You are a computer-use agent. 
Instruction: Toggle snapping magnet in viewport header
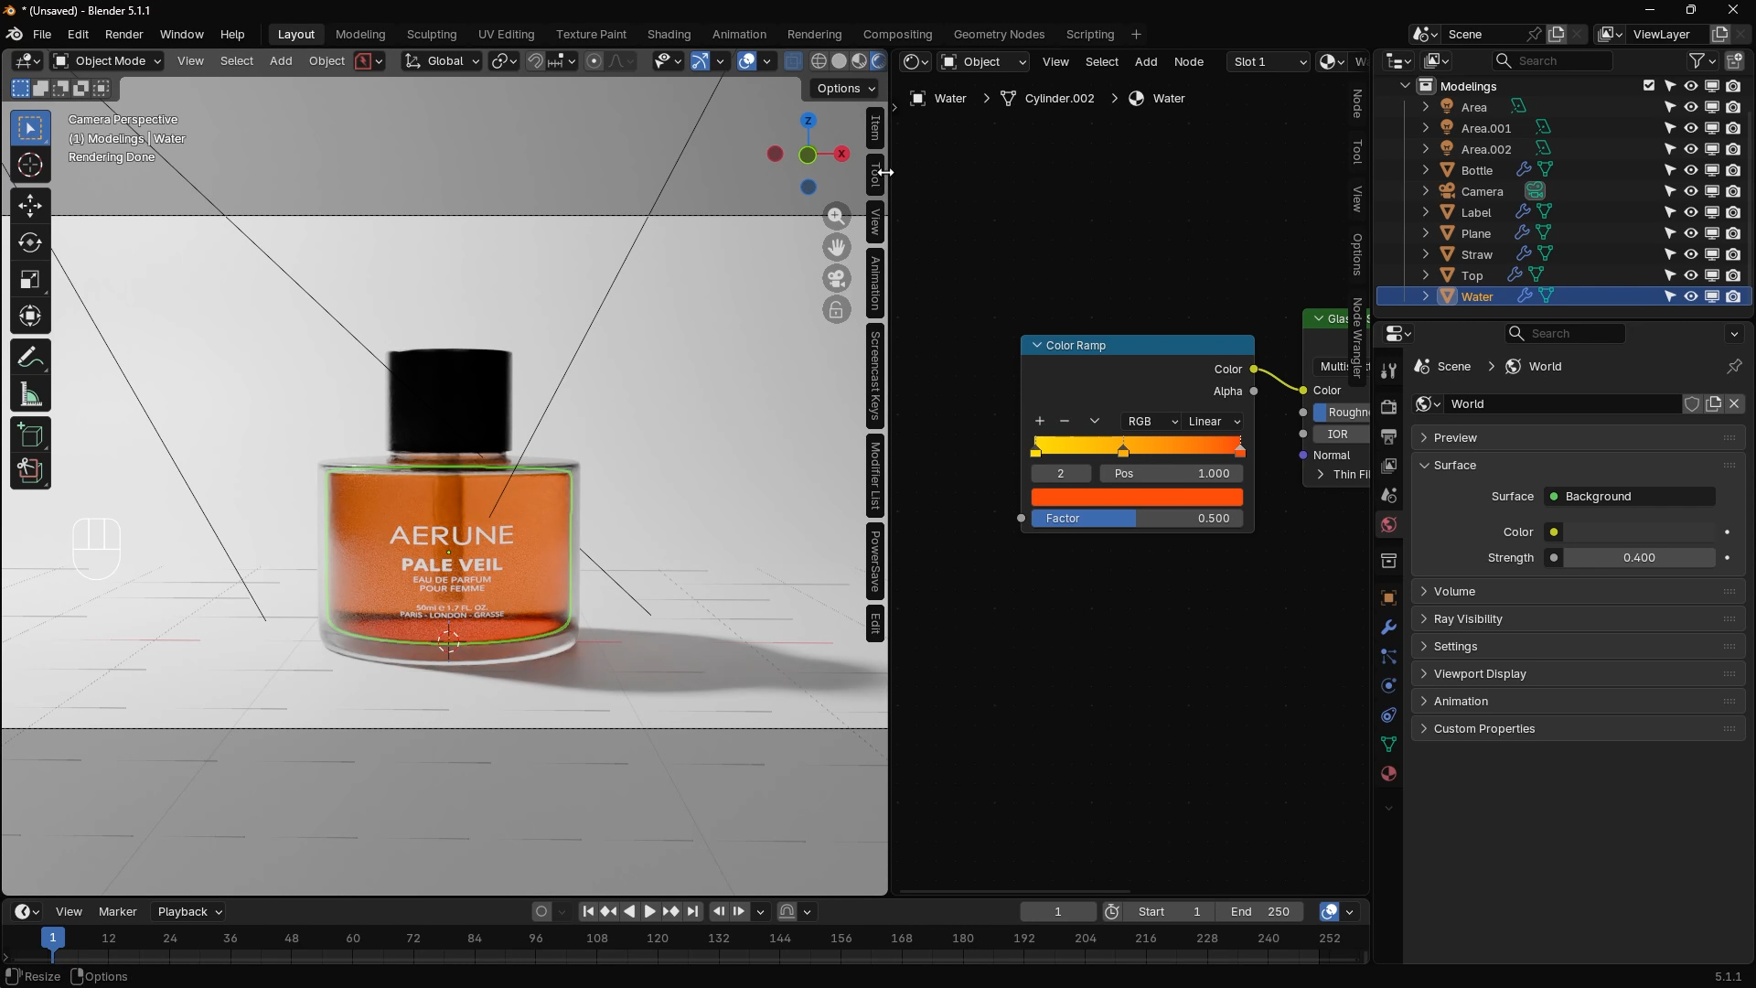pyautogui.click(x=535, y=61)
